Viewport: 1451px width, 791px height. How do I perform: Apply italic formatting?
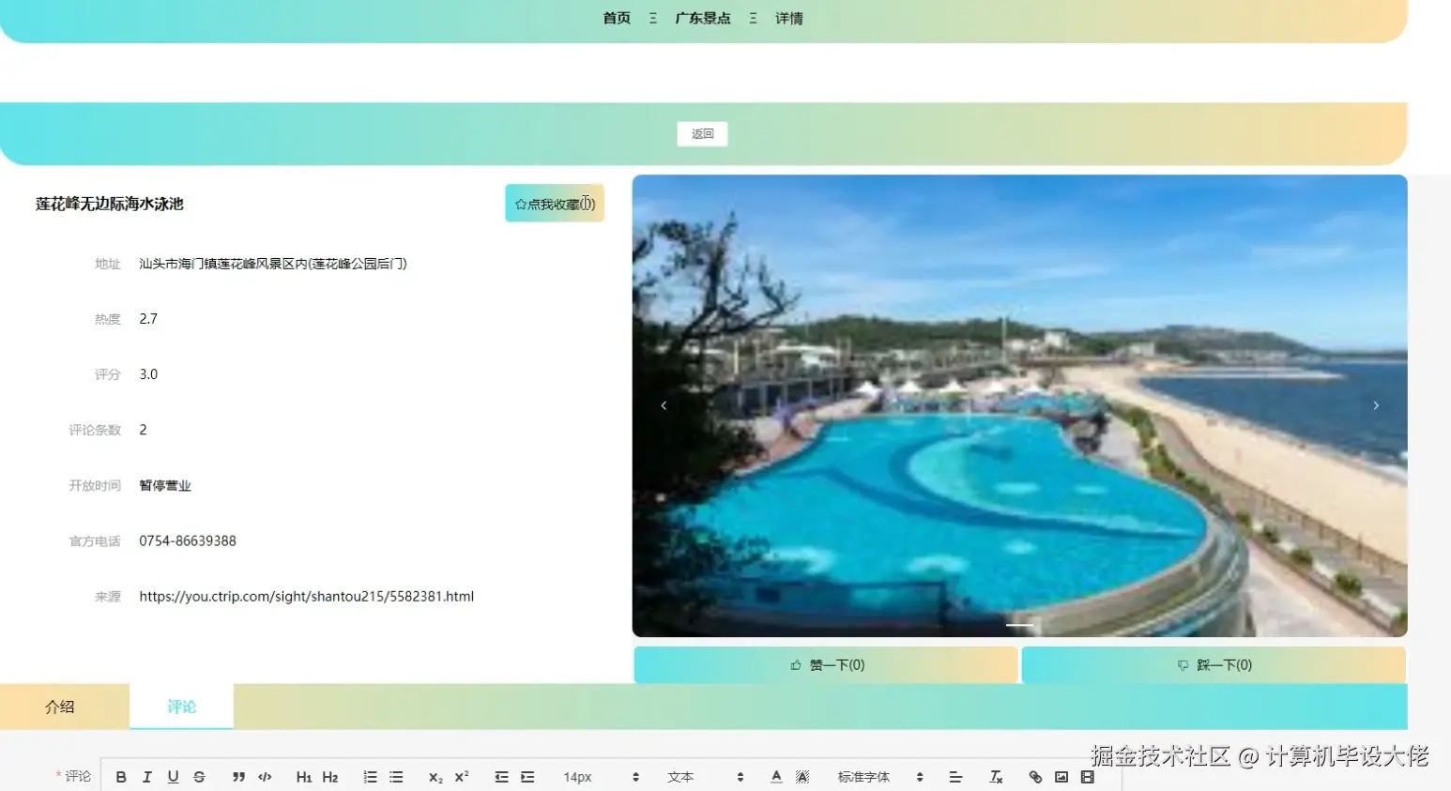(x=146, y=776)
